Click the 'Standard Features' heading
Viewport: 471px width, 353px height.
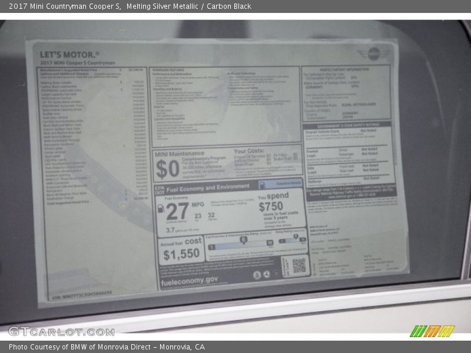tap(168, 70)
